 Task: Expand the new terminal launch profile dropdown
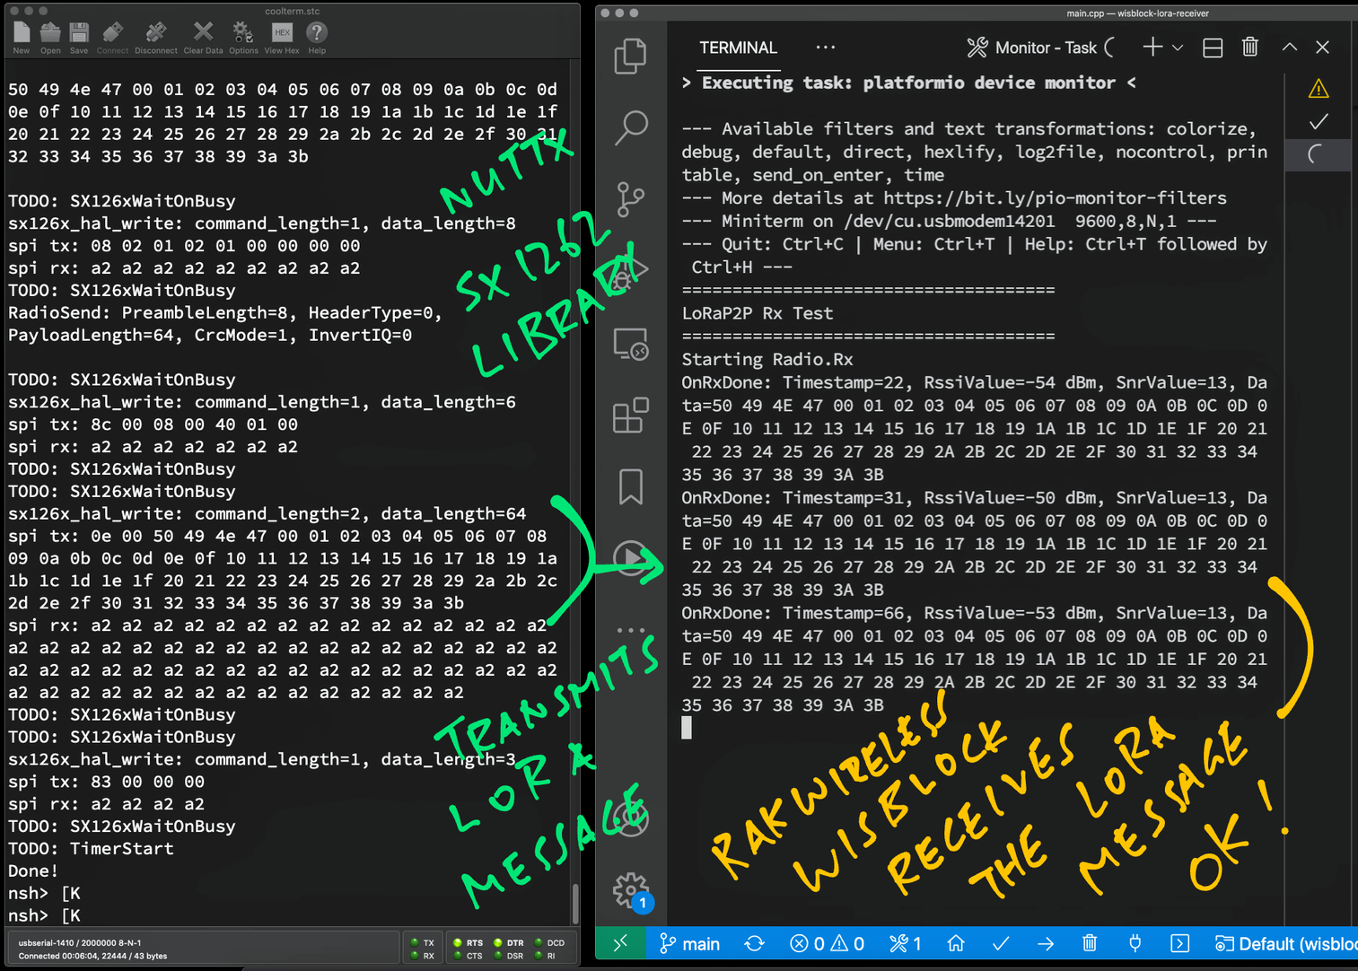tap(1178, 48)
